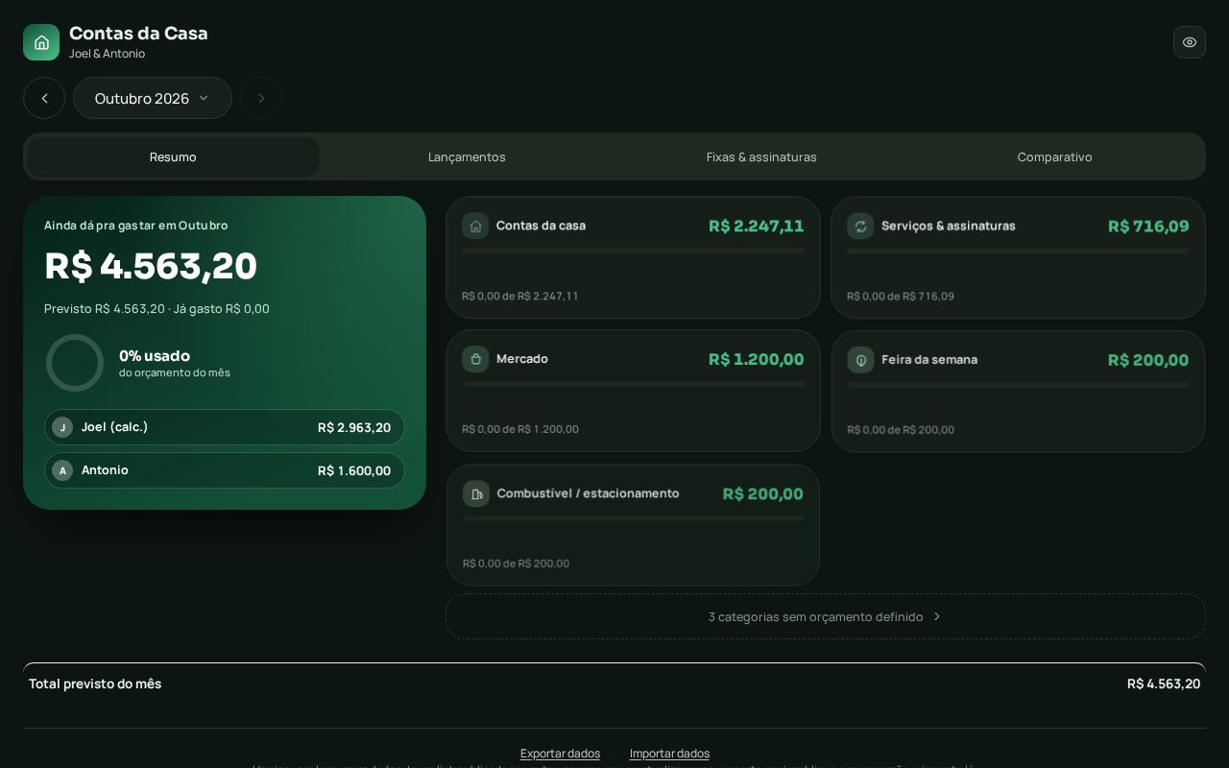Screen dimensions: 1229x768
Task: Go to the next month arrow
Action: click(261, 98)
